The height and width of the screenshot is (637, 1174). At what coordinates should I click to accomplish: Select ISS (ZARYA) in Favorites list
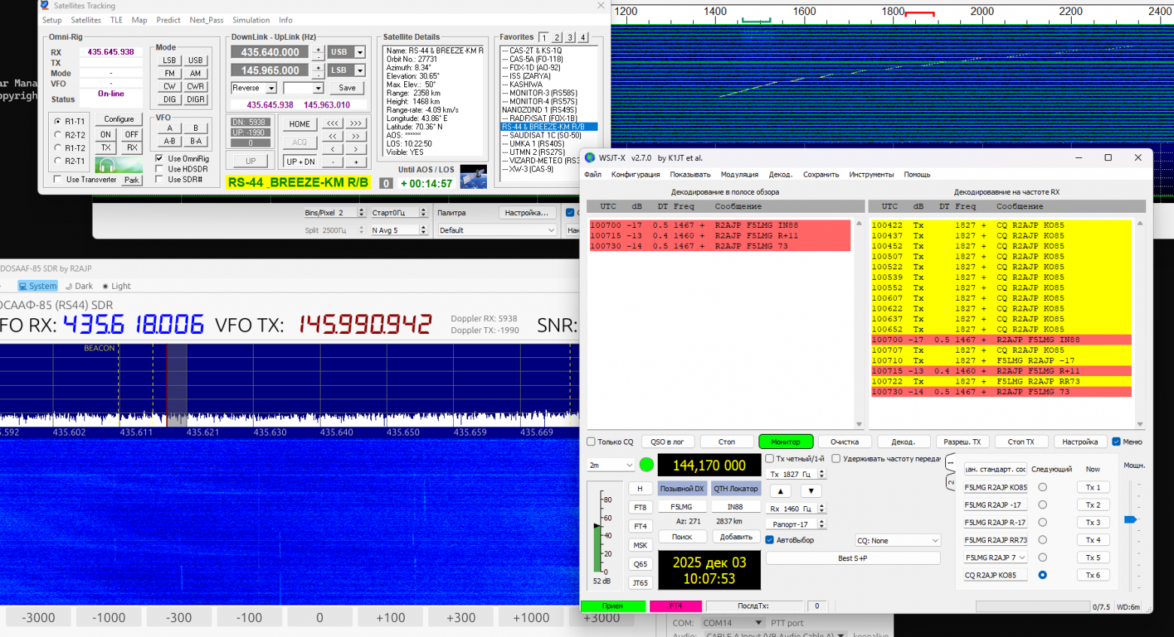click(x=531, y=76)
